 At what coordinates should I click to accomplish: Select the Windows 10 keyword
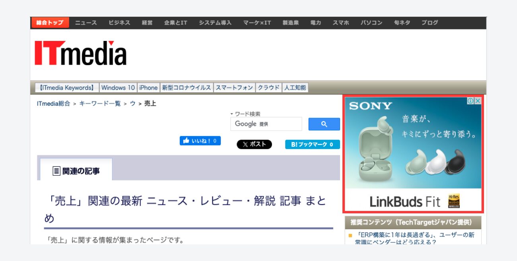118,88
